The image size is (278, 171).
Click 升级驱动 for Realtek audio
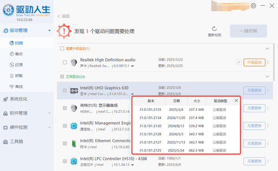coord(254,62)
